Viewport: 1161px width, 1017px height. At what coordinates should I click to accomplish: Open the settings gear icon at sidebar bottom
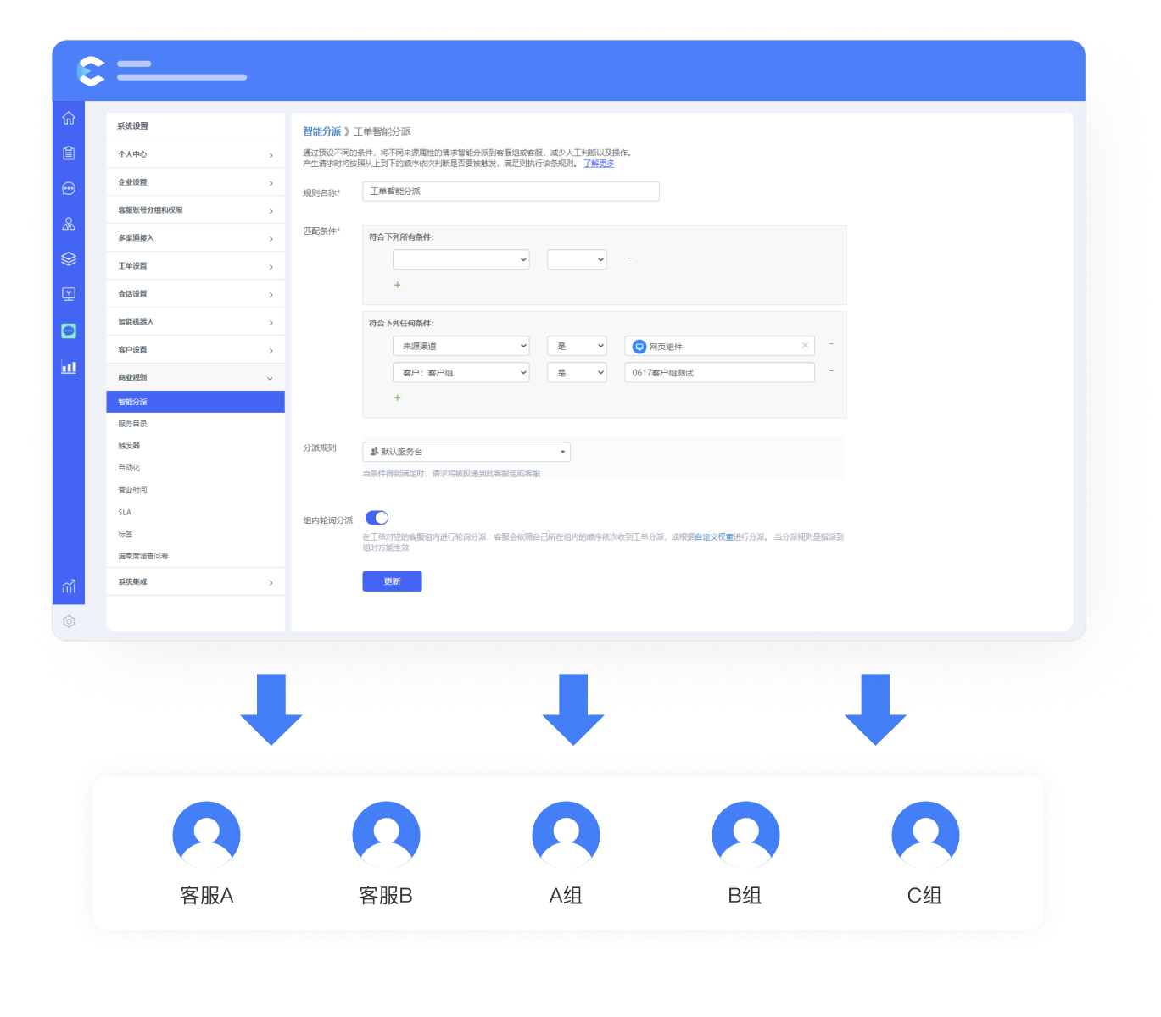click(x=69, y=621)
